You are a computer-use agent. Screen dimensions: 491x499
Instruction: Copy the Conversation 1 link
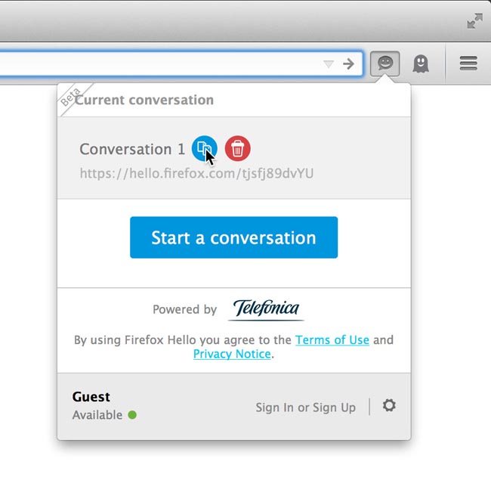(x=204, y=148)
